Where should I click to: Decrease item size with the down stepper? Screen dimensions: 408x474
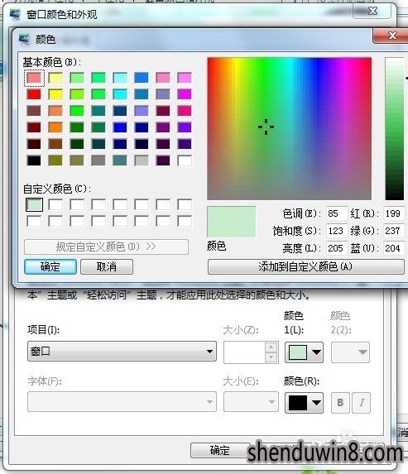pyautogui.click(x=271, y=357)
